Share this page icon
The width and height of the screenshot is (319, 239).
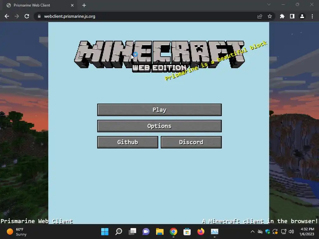(x=260, y=16)
